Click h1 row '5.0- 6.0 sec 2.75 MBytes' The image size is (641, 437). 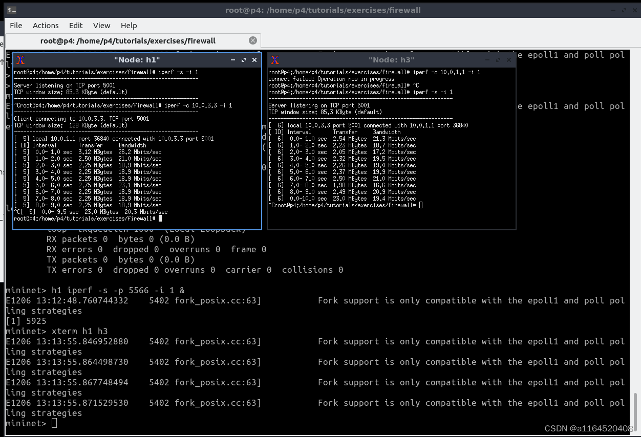pos(88,185)
